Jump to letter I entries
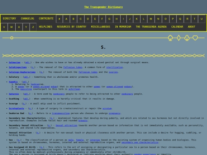The width and height of the screenshot is (207, 155). click(123, 19)
